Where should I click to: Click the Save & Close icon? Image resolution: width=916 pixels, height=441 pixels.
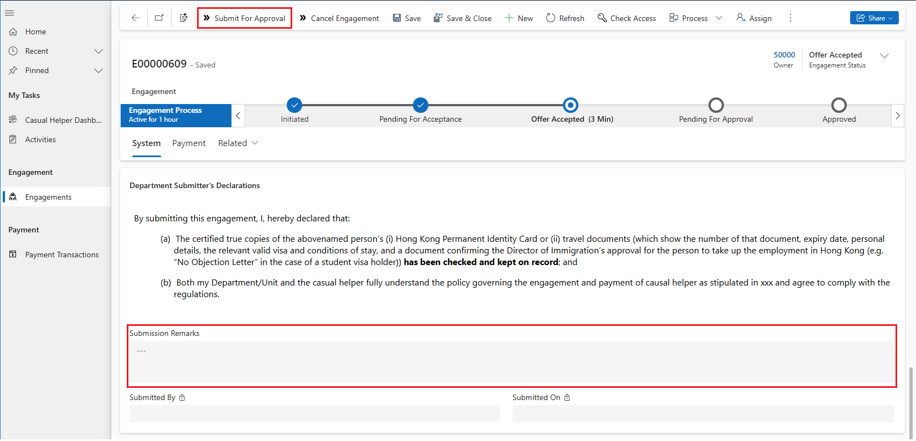coord(438,18)
